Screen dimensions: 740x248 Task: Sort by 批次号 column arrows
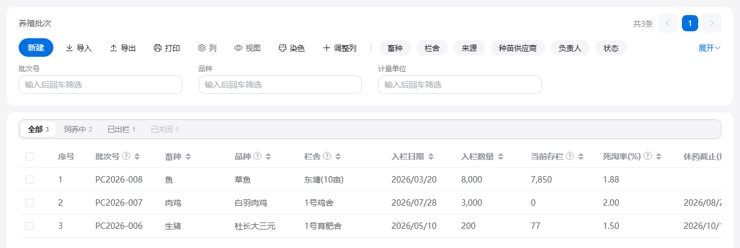(137, 156)
